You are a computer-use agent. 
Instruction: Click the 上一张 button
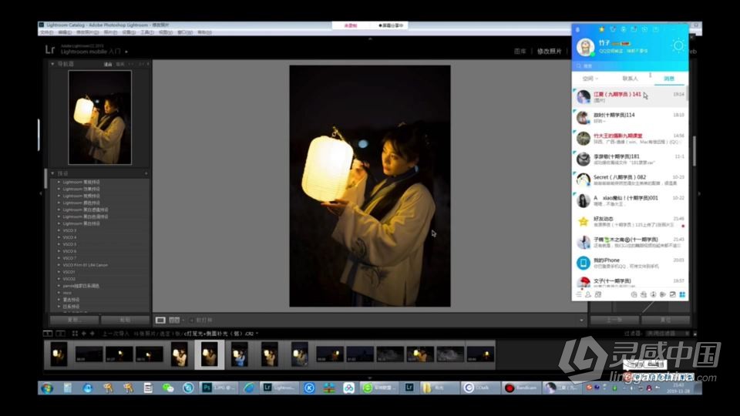(614, 320)
